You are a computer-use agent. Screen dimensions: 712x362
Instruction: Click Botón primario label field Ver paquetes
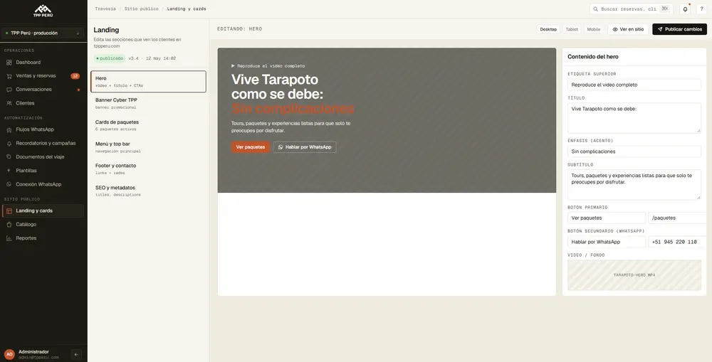606,218
